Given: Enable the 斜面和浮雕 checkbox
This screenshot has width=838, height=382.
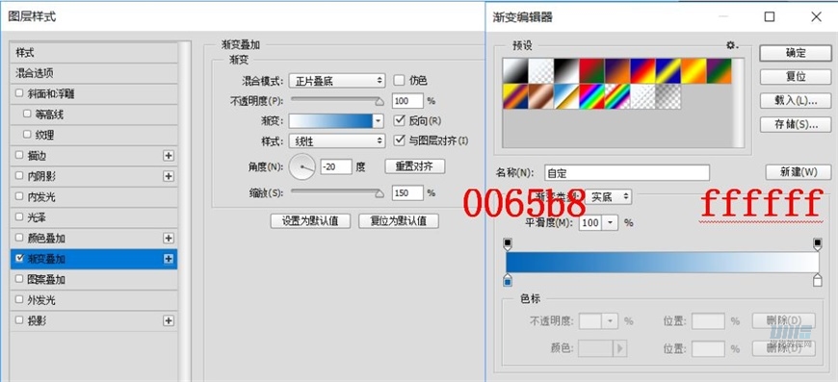Looking at the screenshot, I should tap(20, 93).
